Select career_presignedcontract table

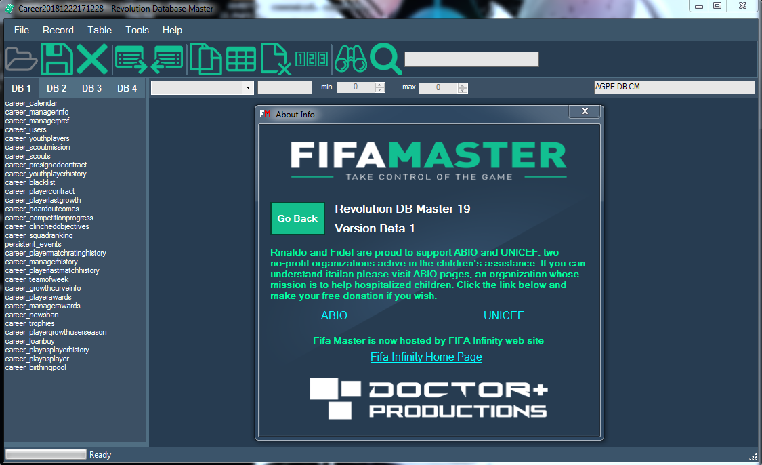click(x=45, y=165)
